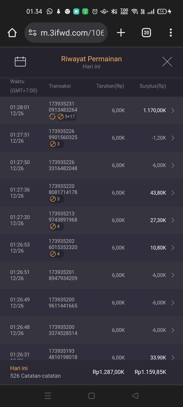The width and height of the screenshot is (183, 407).
Task: Expand details of the 1.170,00K surplus row
Action: [173, 110]
